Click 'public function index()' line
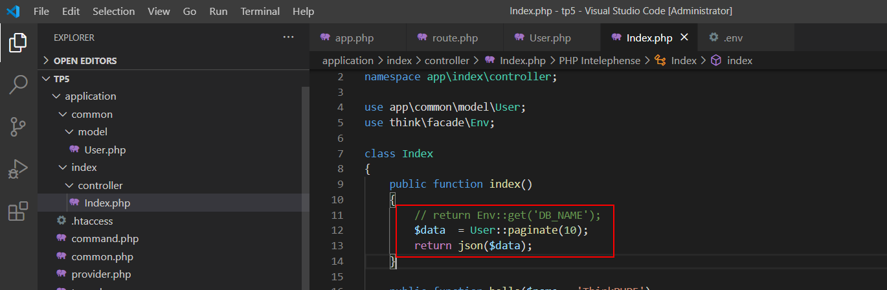887x290 pixels. pyautogui.click(x=460, y=184)
